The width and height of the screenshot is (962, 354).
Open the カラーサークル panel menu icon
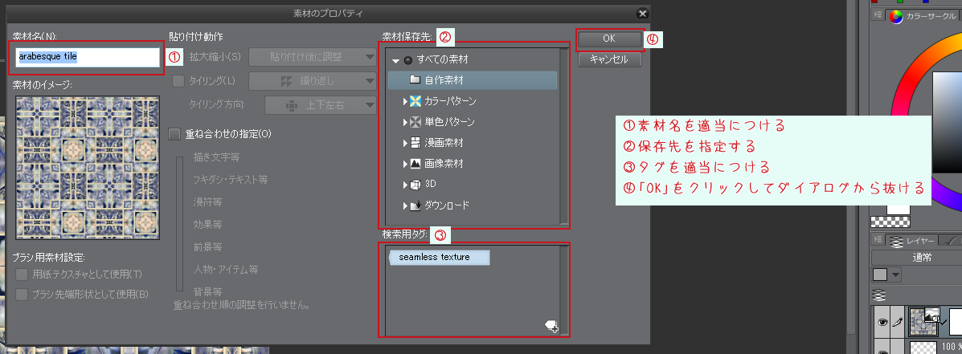coord(878,14)
